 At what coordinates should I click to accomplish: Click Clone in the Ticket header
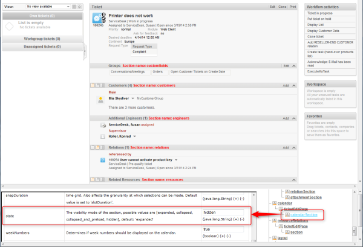[282, 7]
